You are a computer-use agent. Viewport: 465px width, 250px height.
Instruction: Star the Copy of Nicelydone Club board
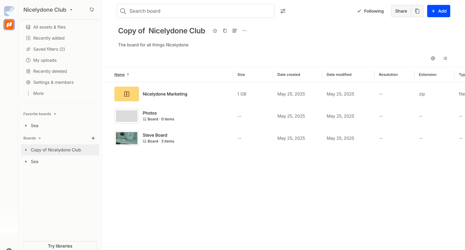[x=215, y=31]
